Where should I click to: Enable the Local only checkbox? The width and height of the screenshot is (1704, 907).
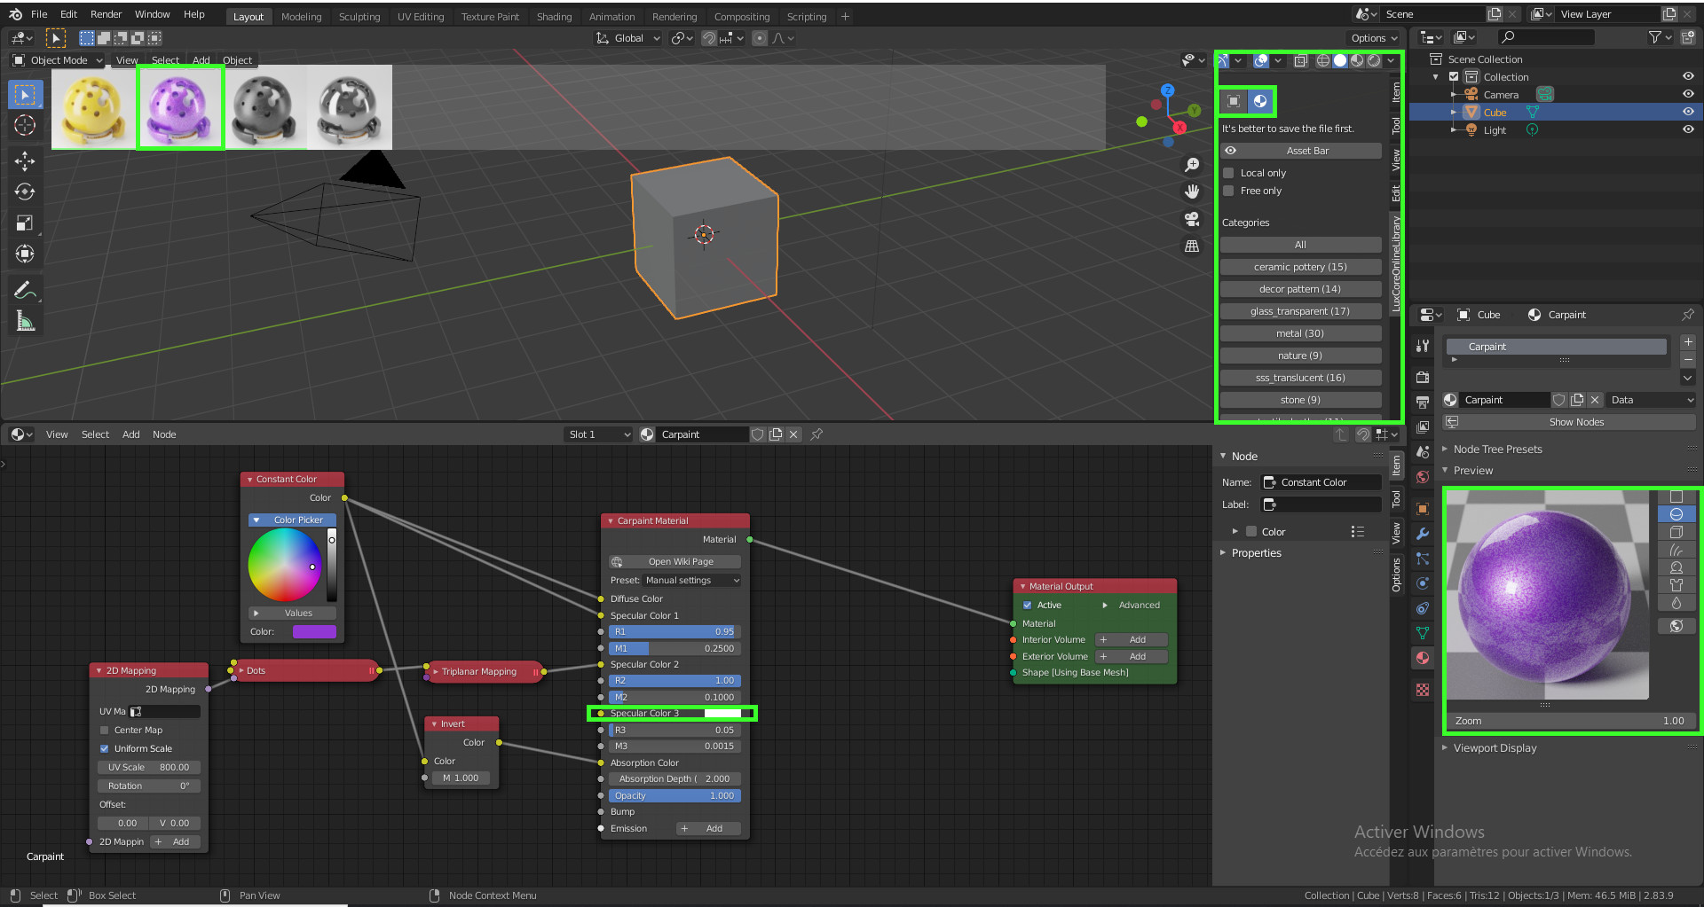[1229, 173]
